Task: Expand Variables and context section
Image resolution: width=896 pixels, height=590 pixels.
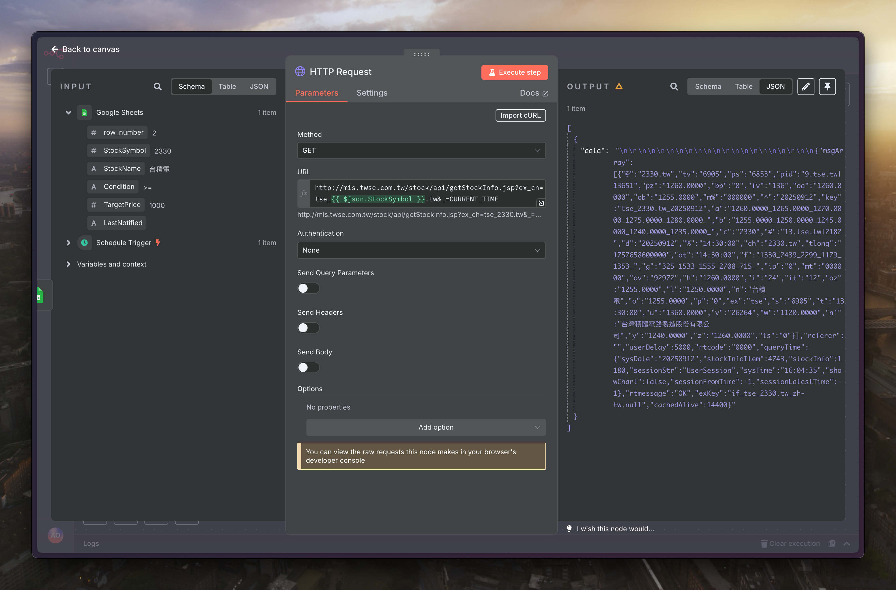Action: coord(68,264)
